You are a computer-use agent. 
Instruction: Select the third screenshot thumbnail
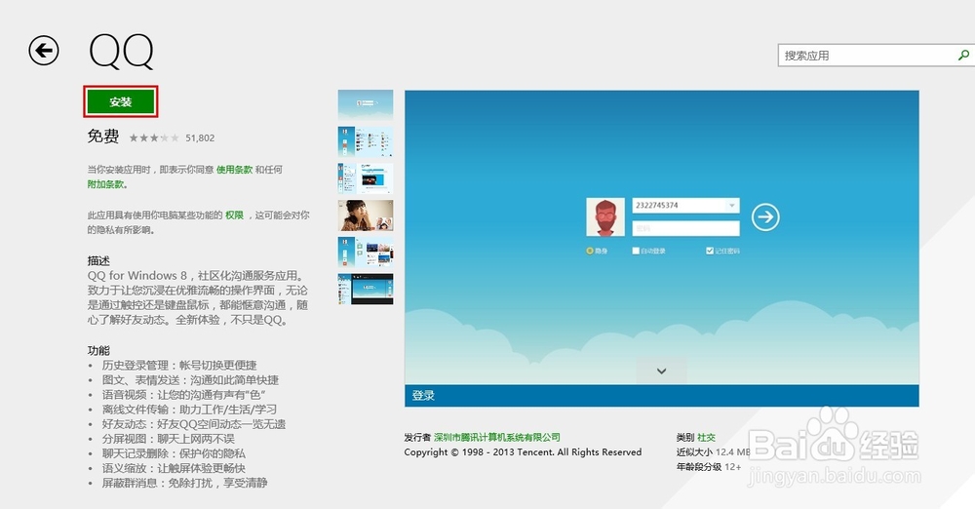pyautogui.click(x=366, y=178)
